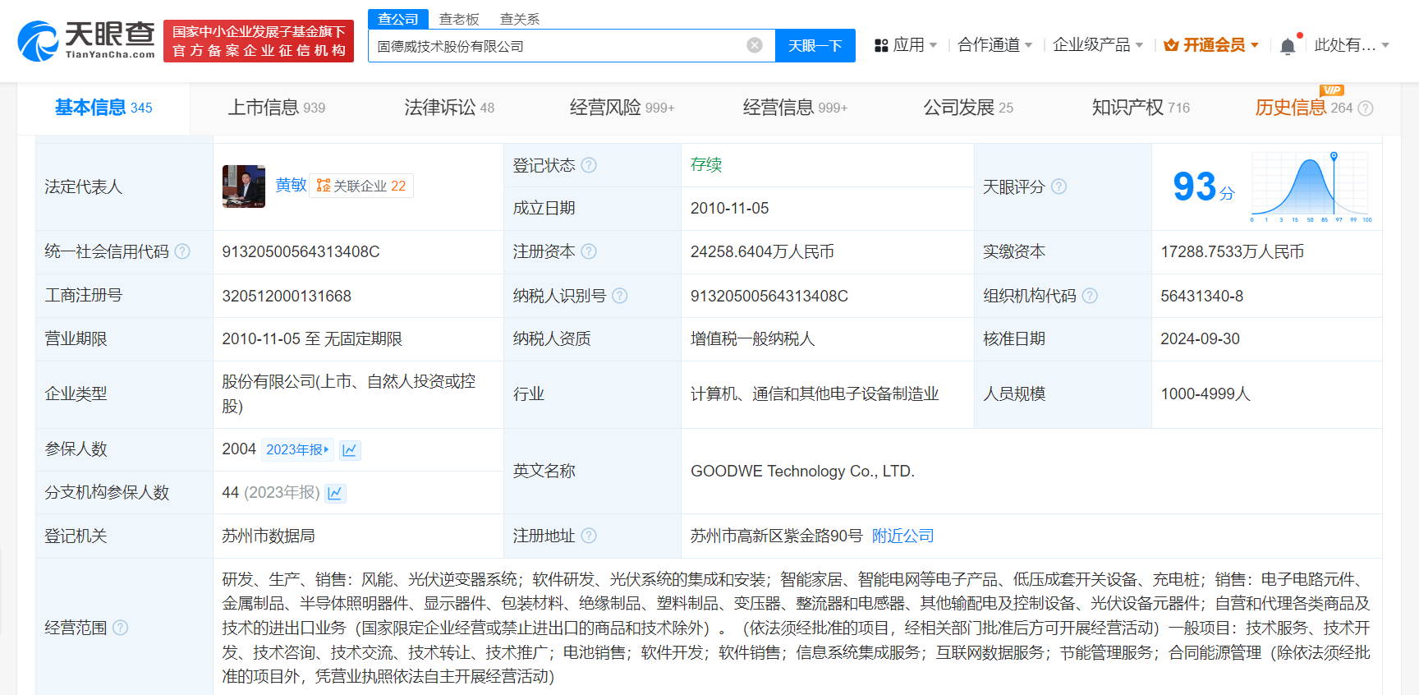
Task: Click help icon next to 经营范围
Action: tap(121, 628)
